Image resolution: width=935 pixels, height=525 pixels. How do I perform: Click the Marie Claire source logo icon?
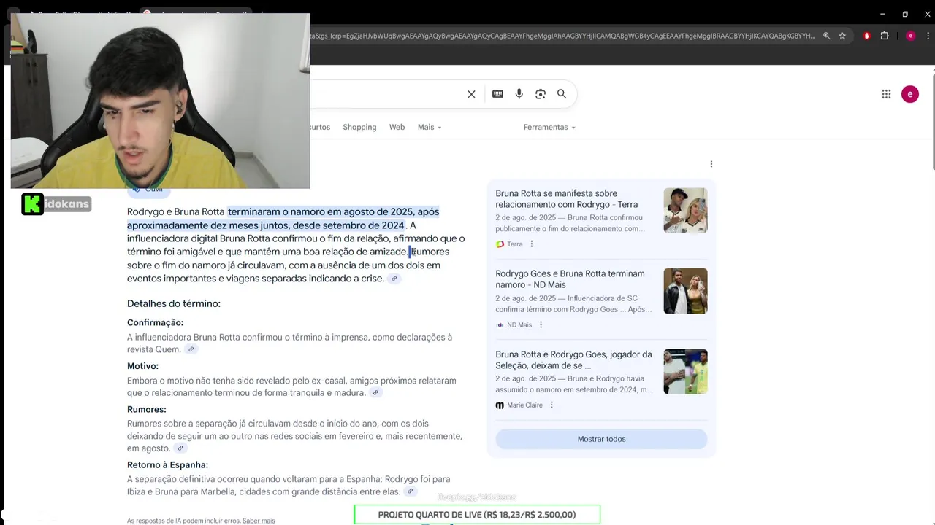pos(500,405)
